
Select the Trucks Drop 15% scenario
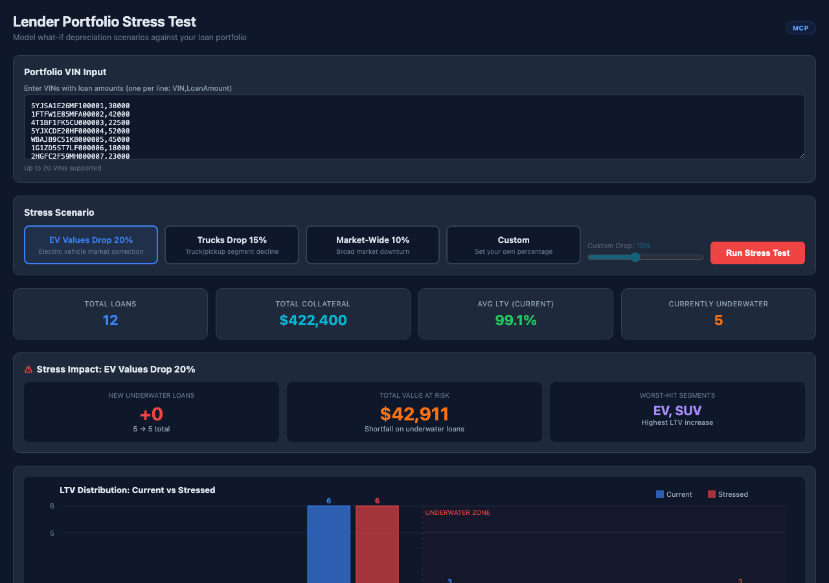231,245
